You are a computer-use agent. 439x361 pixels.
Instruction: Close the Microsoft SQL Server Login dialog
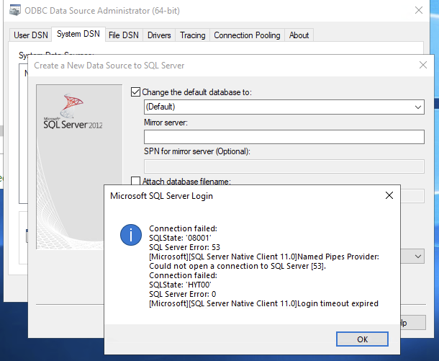point(389,195)
